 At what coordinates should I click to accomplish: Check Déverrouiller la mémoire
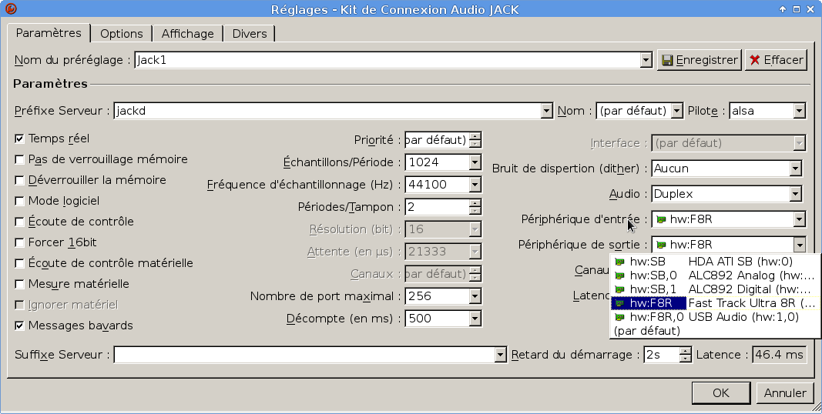[x=19, y=180]
